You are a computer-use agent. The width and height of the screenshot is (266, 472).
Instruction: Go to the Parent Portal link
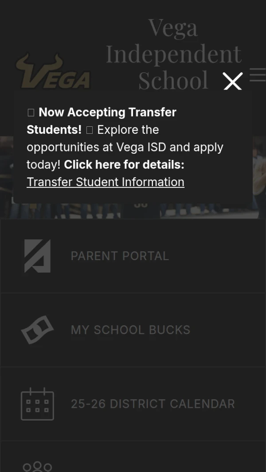[x=120, y=256]
